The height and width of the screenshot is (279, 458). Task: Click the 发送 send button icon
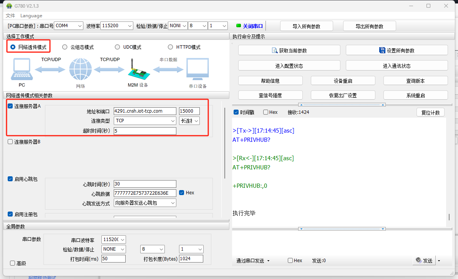click(x=418, y=261)
